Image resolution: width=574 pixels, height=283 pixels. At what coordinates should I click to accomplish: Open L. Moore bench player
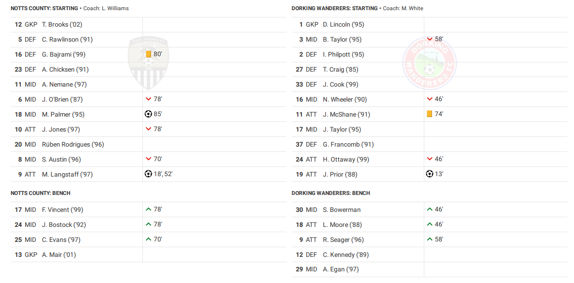(342, 224)
